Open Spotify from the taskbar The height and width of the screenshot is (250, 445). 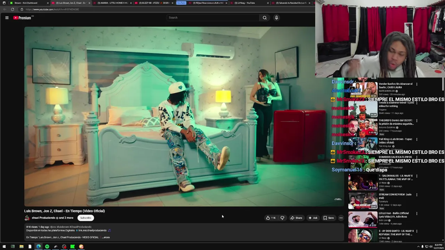pyautogui.click(x=47, y=247)
